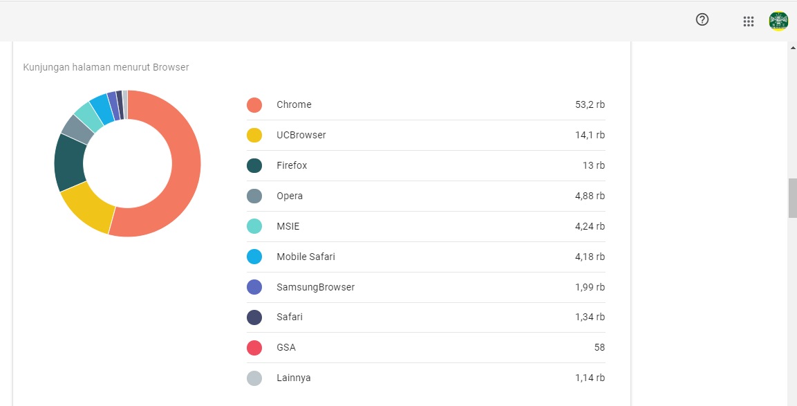Screen dimensions: 797x406
Task: Select the Mobile Safari label
Action: click(x=306, y=257)
